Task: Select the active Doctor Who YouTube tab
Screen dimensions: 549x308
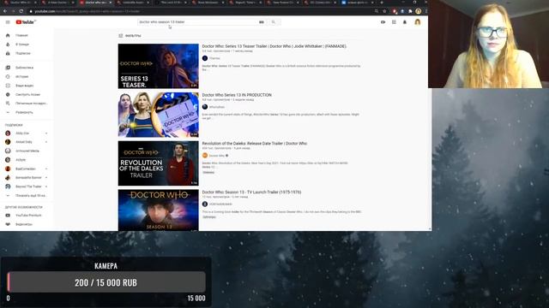Action: (x=95, y=3)
